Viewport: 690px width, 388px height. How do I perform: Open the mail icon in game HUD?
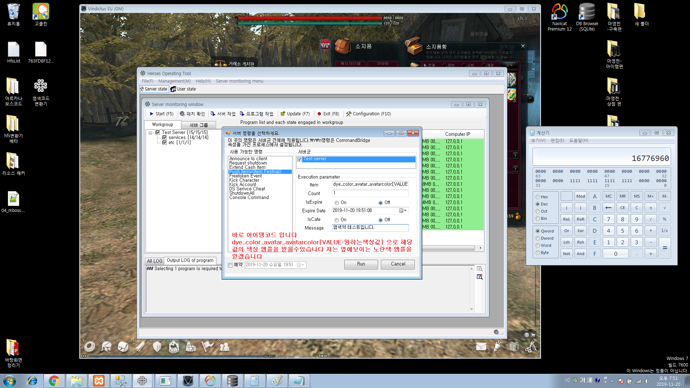(481, 347)
